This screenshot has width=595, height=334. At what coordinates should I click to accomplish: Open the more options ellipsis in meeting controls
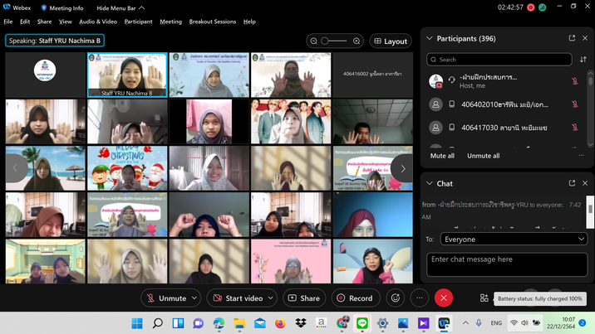(x=420, y=298)
